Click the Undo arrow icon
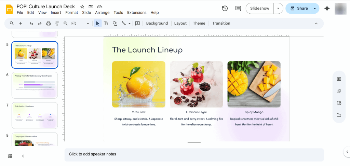This screenshot has width=350, height=166. coord(31,23)
